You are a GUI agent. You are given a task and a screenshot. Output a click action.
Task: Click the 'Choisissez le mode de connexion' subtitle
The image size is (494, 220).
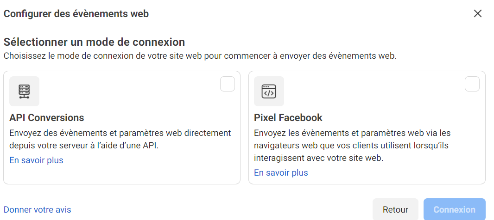(200, 56)
